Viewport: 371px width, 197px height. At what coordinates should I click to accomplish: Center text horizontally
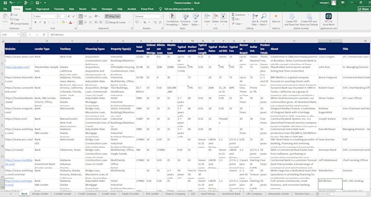click(86, 22)
